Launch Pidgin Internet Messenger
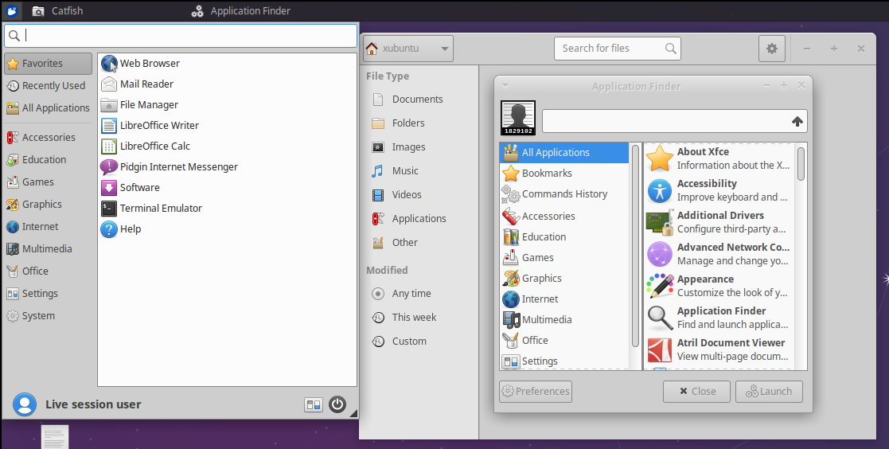889x449 pixels. [178, 167]
